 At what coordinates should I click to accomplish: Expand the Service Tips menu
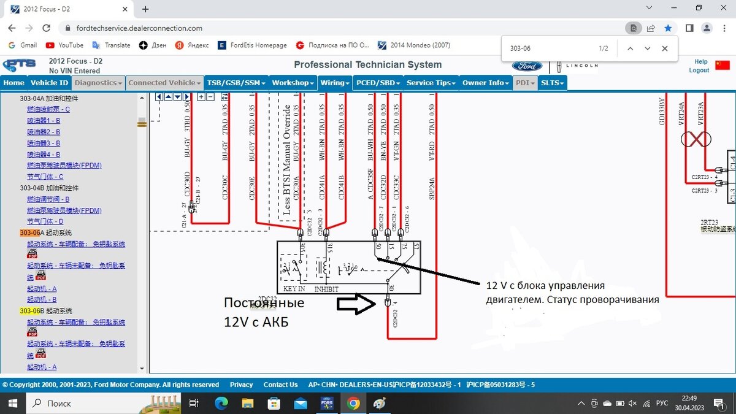(x=431, y=83)
